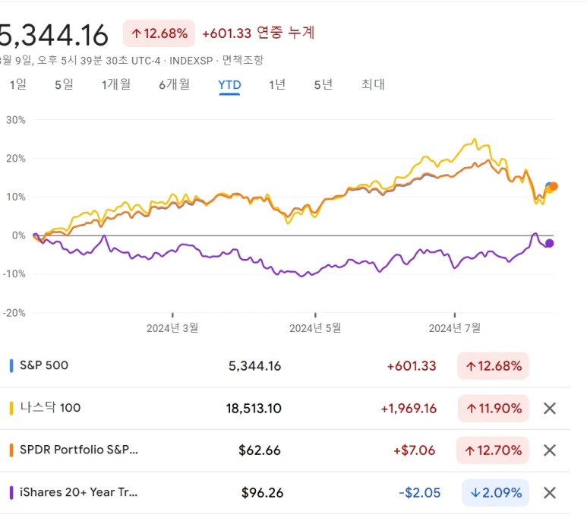The height and width of the screenshot is (518, 587).
Task: Open the 나스닥 100 row
Action: (285, 409)
